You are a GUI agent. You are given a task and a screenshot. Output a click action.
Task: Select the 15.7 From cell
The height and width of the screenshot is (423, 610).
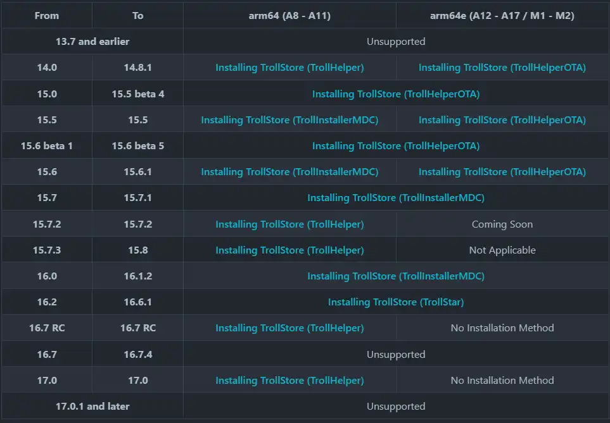tap(47, 198)
